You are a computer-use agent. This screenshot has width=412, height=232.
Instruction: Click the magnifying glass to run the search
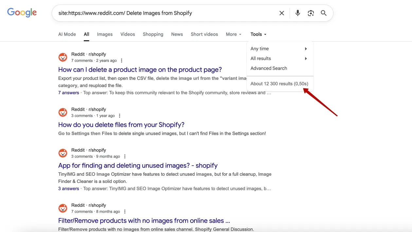click(x=324, y=13)
